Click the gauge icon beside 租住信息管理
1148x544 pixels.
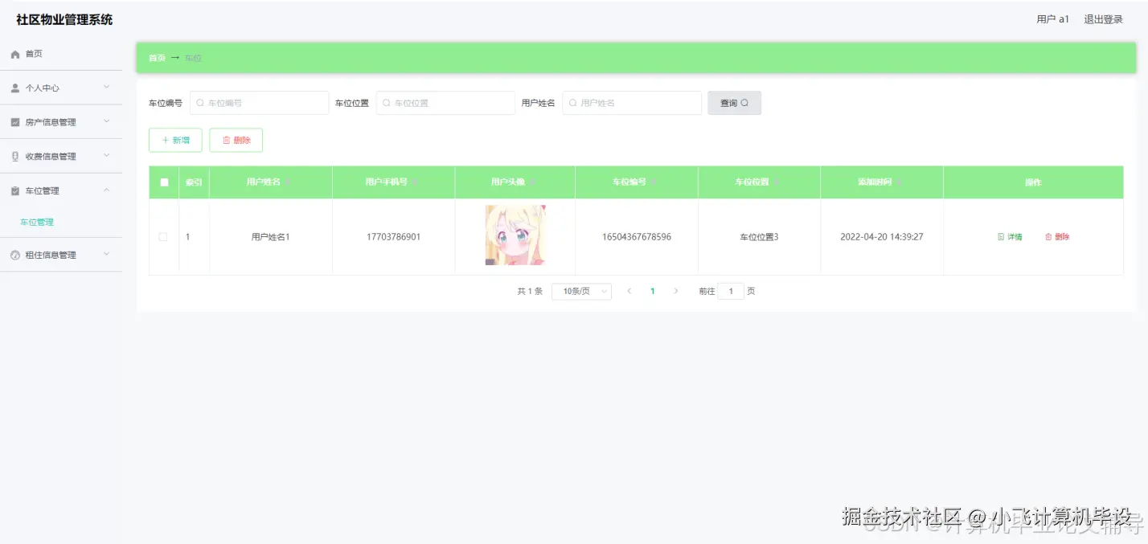click(x=14, y=255)
